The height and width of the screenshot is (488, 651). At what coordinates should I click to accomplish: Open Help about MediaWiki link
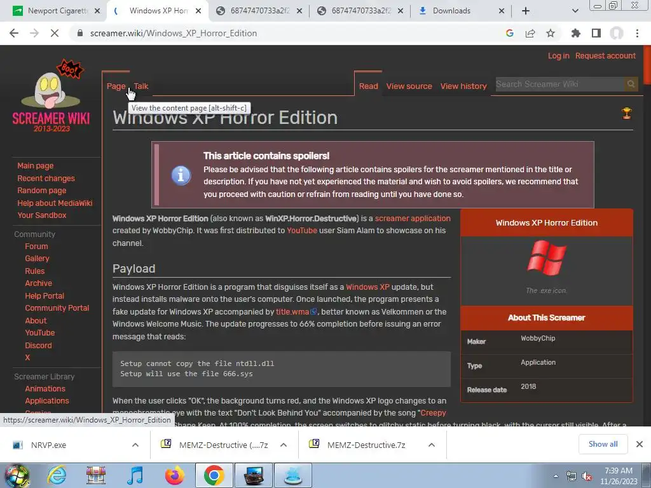pos(55,203)
